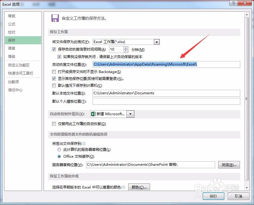Image resolution: width=254 pixels, height=205 pixels.
Task: Open the 常规 category
Action: point(23,16)
